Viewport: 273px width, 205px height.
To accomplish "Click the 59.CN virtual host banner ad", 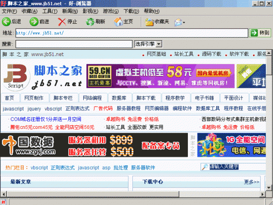I will click(x=160, y=76).
